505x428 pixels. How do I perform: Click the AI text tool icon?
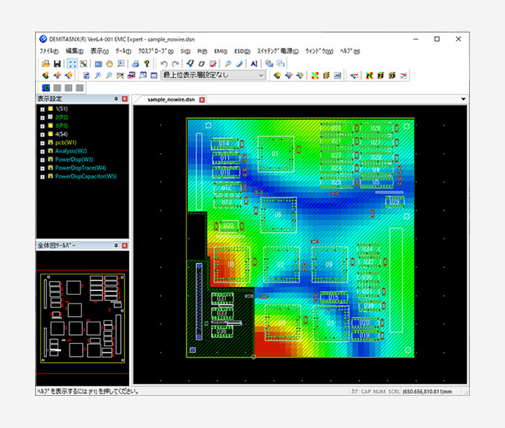[254, 63]
